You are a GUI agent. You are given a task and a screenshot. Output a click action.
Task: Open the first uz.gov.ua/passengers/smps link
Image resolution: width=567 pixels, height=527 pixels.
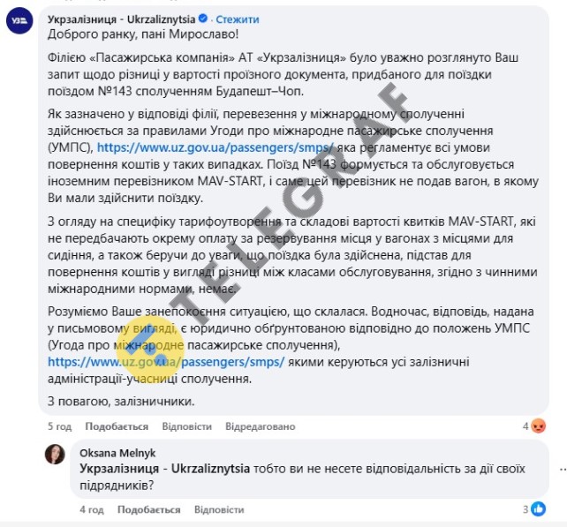pos(215,147)
